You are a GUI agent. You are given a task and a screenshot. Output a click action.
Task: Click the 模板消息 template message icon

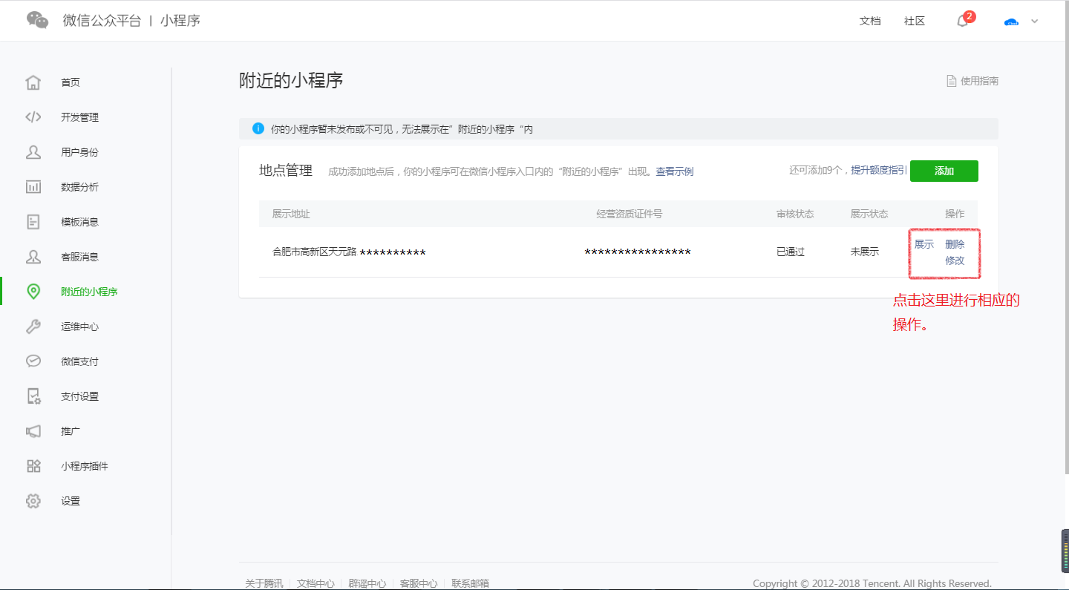pyautogui.click(x=33, y=221)
